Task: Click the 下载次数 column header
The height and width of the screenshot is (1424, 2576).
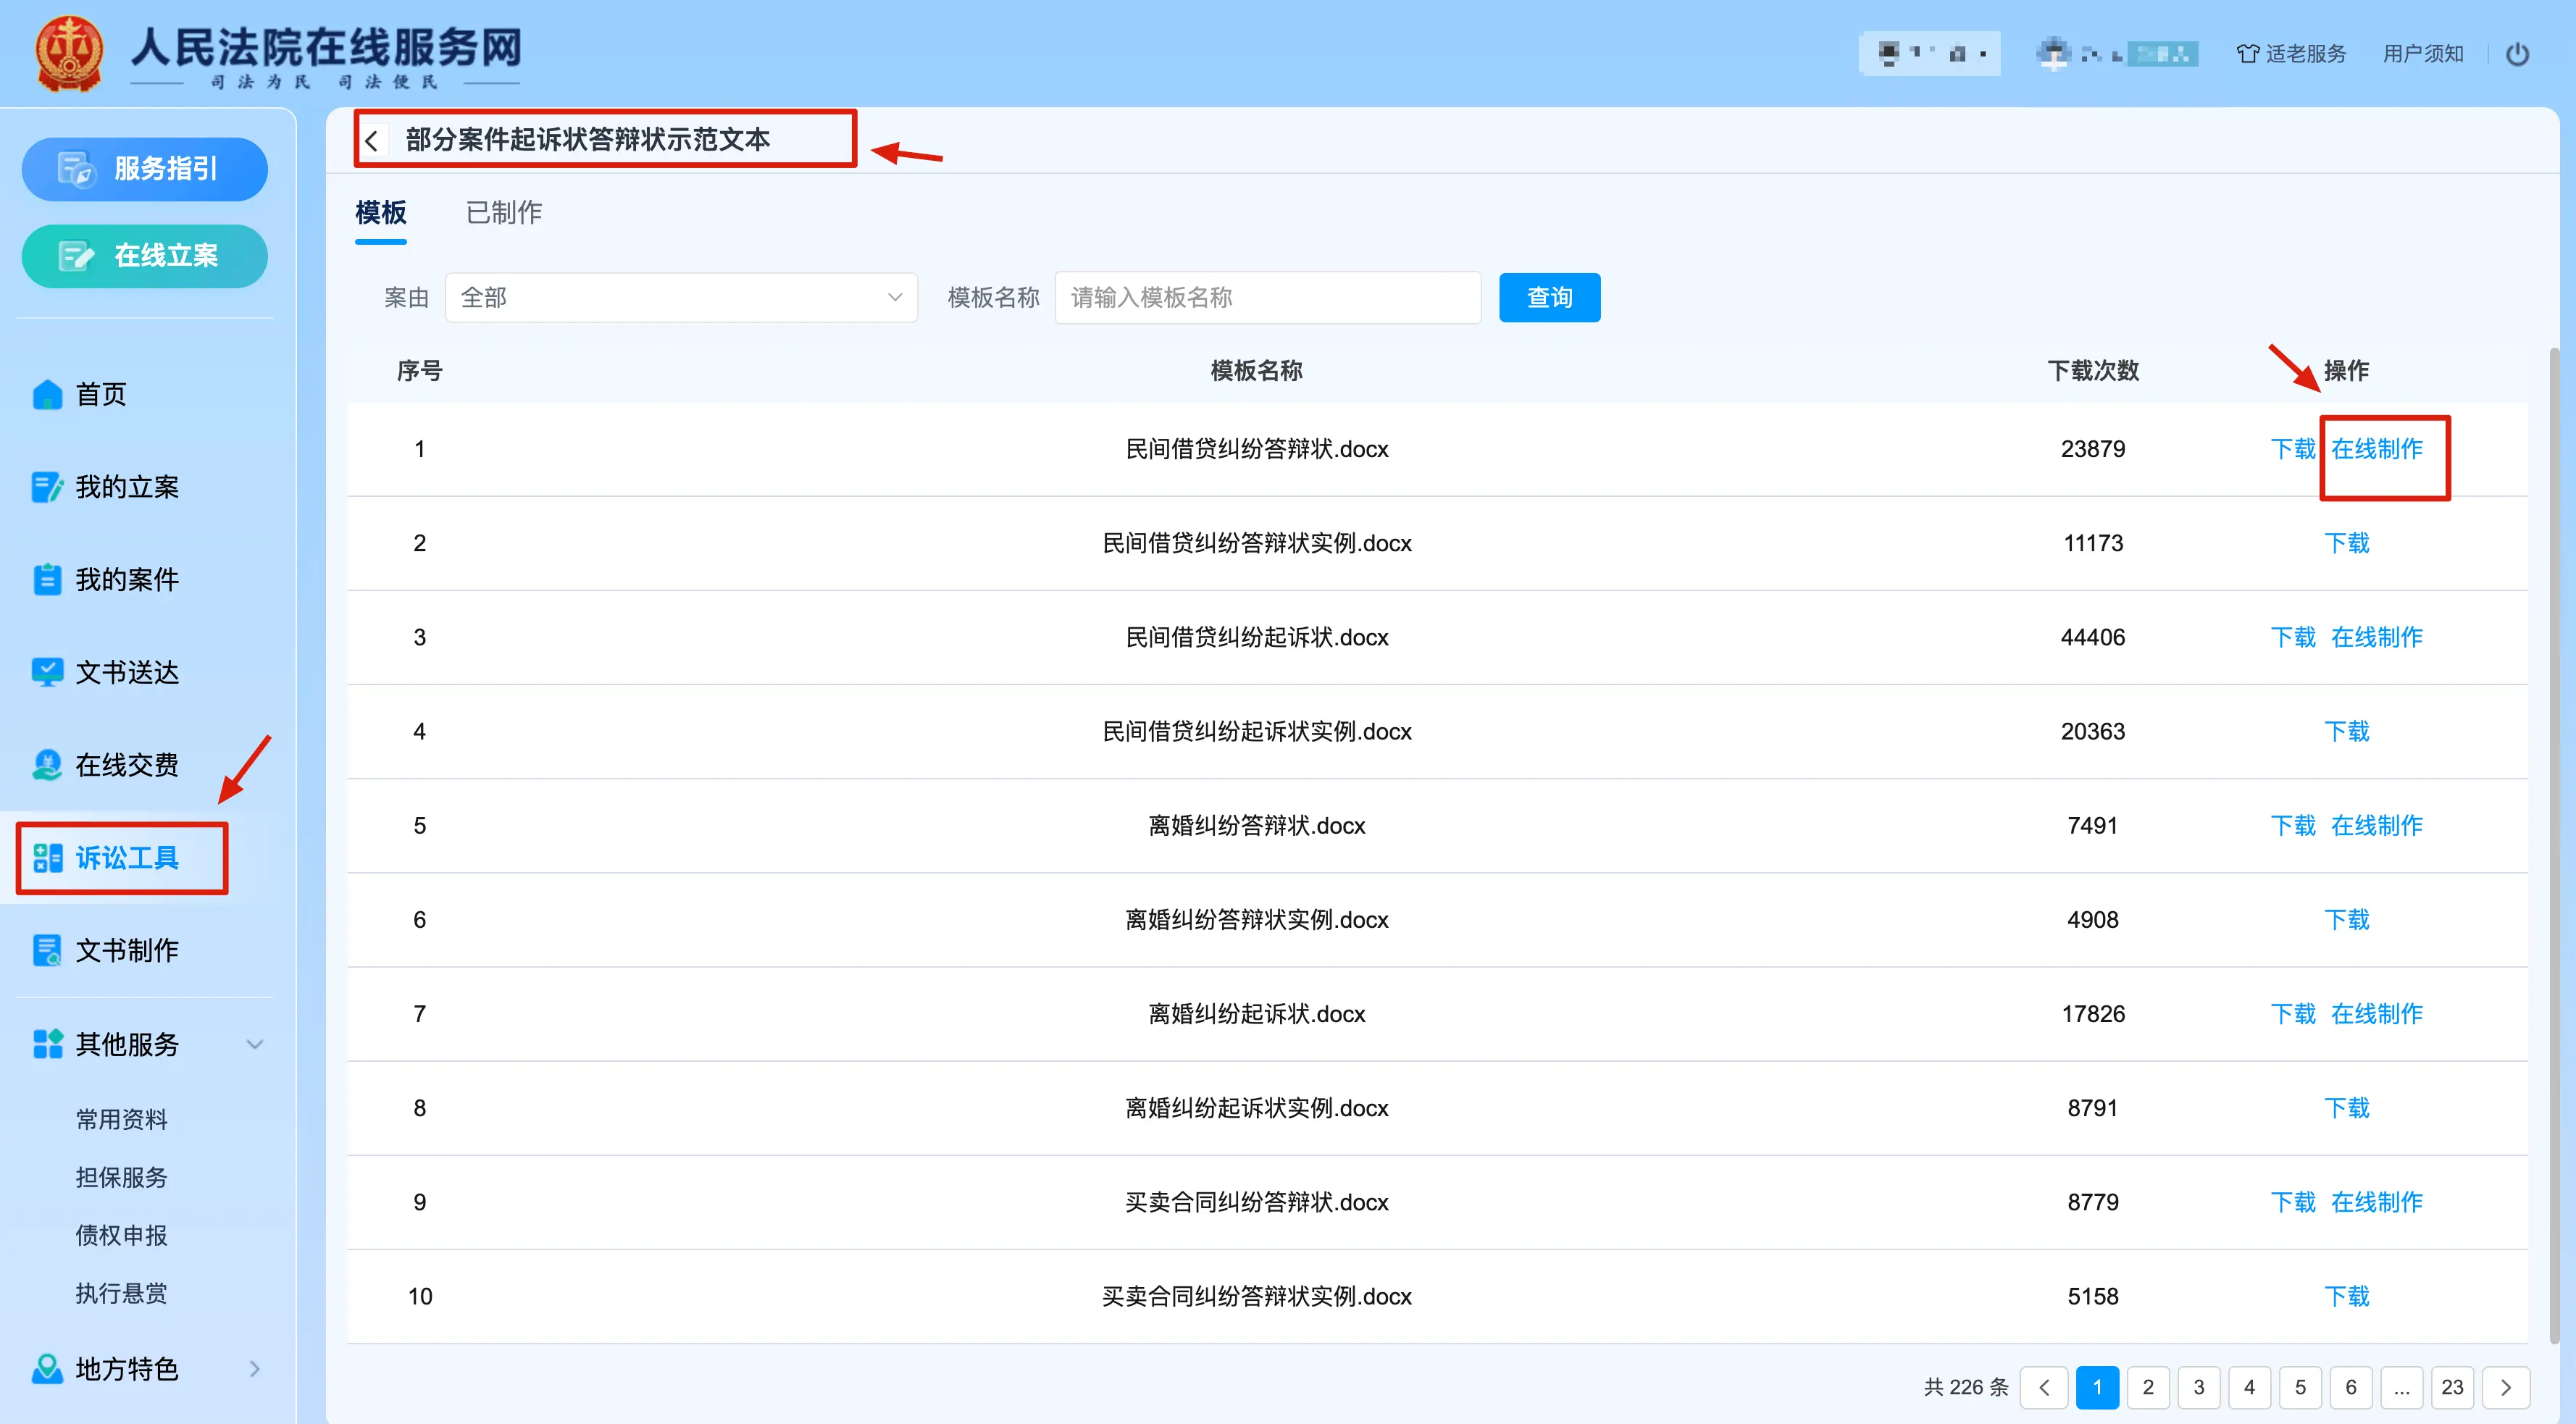Action: (x=2093, y=371)
